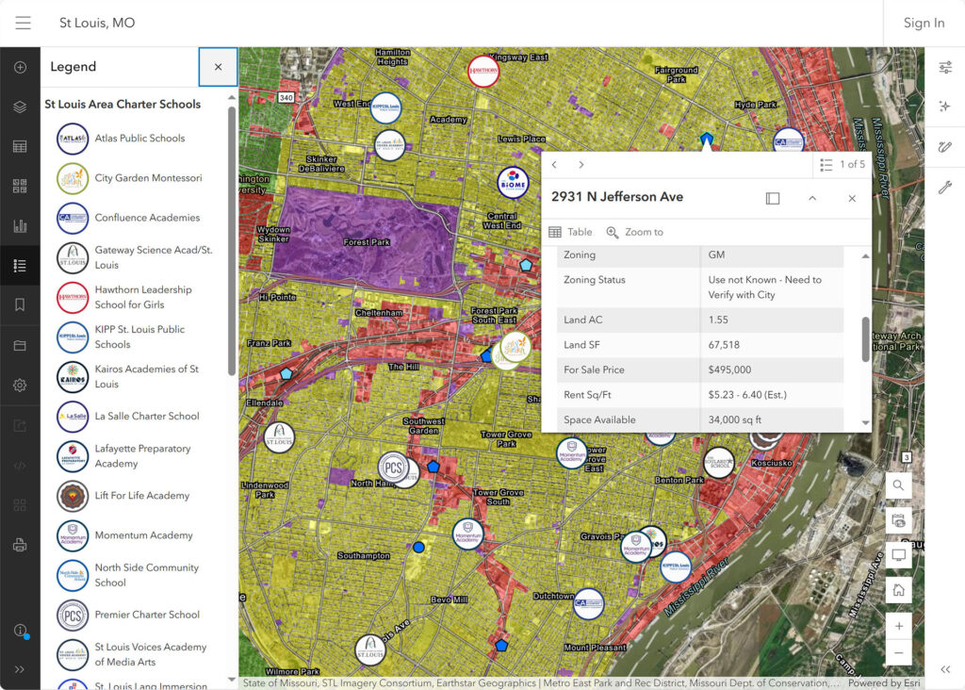The image size is (965, 690).
Task: Click the map search magnifier button
Action: tap(898, 485)
